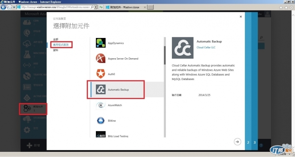The image size is (295, 157).
Task: Open the StorSimple cloud icon
Action: pyautogui.click(x=27, y=119)
